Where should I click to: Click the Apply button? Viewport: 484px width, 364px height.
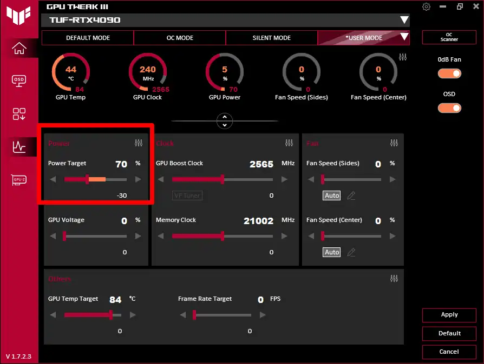coord(449,315)
